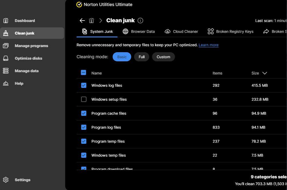Expand the breadcrumb chevron before Clean junk

[101, 21]
